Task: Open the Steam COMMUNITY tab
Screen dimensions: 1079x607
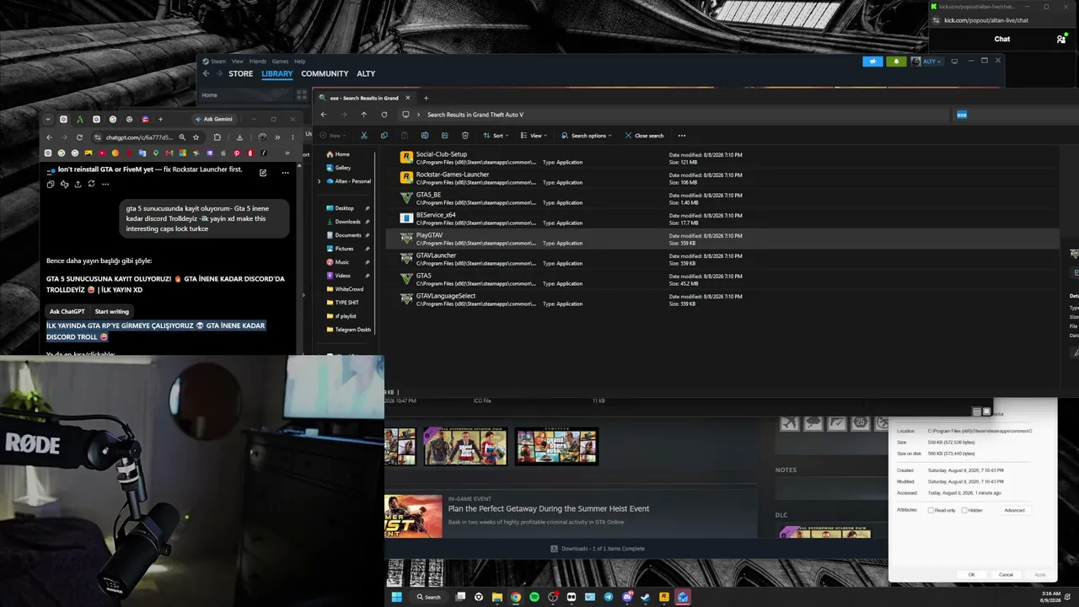Action: 325,74
